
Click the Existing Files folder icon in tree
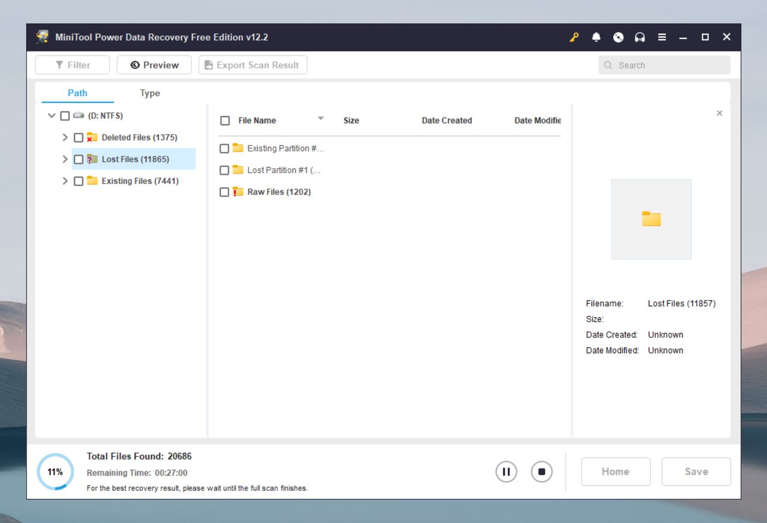[92, 181]
